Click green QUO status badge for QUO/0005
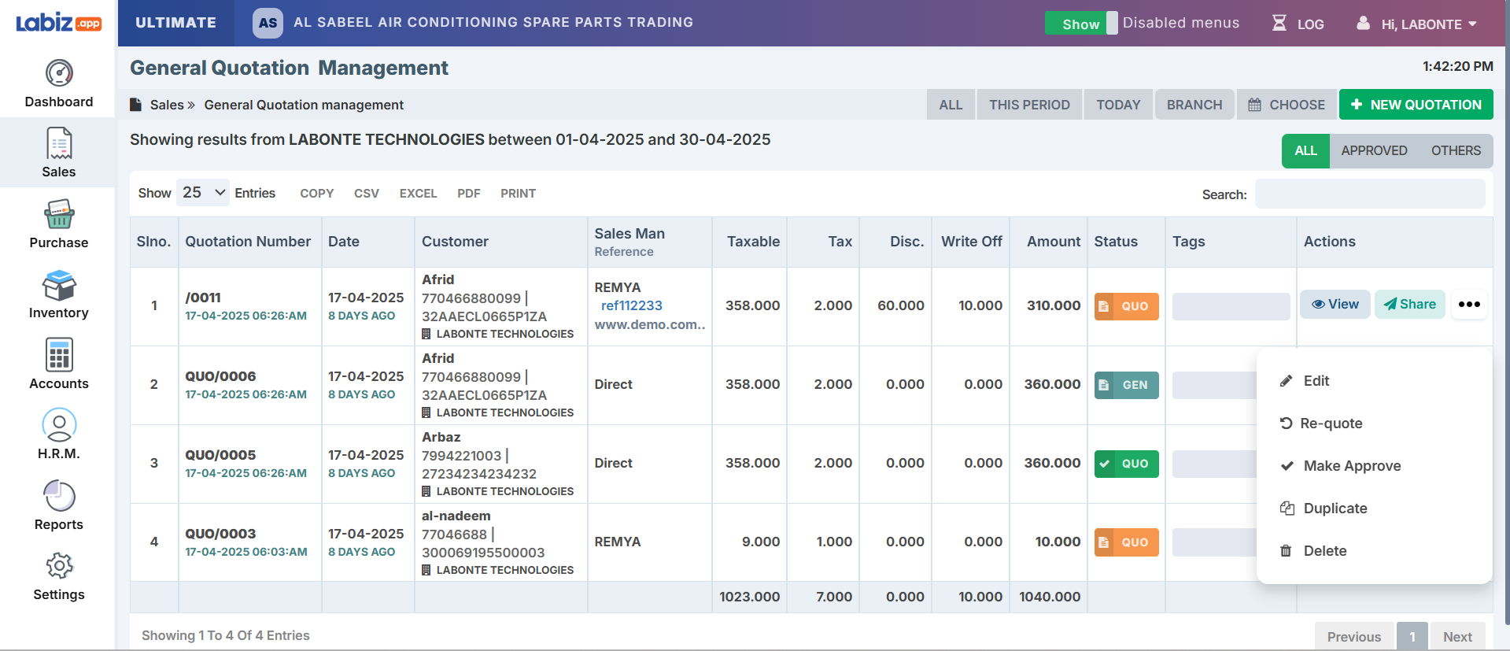This screenshot has height=651, width=1510. pyautogui.click(x=1126, y=464)
